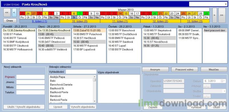229x112 pixels.
Task: Click Vytvořit objednávku under customer list
Action: point(83,107)
